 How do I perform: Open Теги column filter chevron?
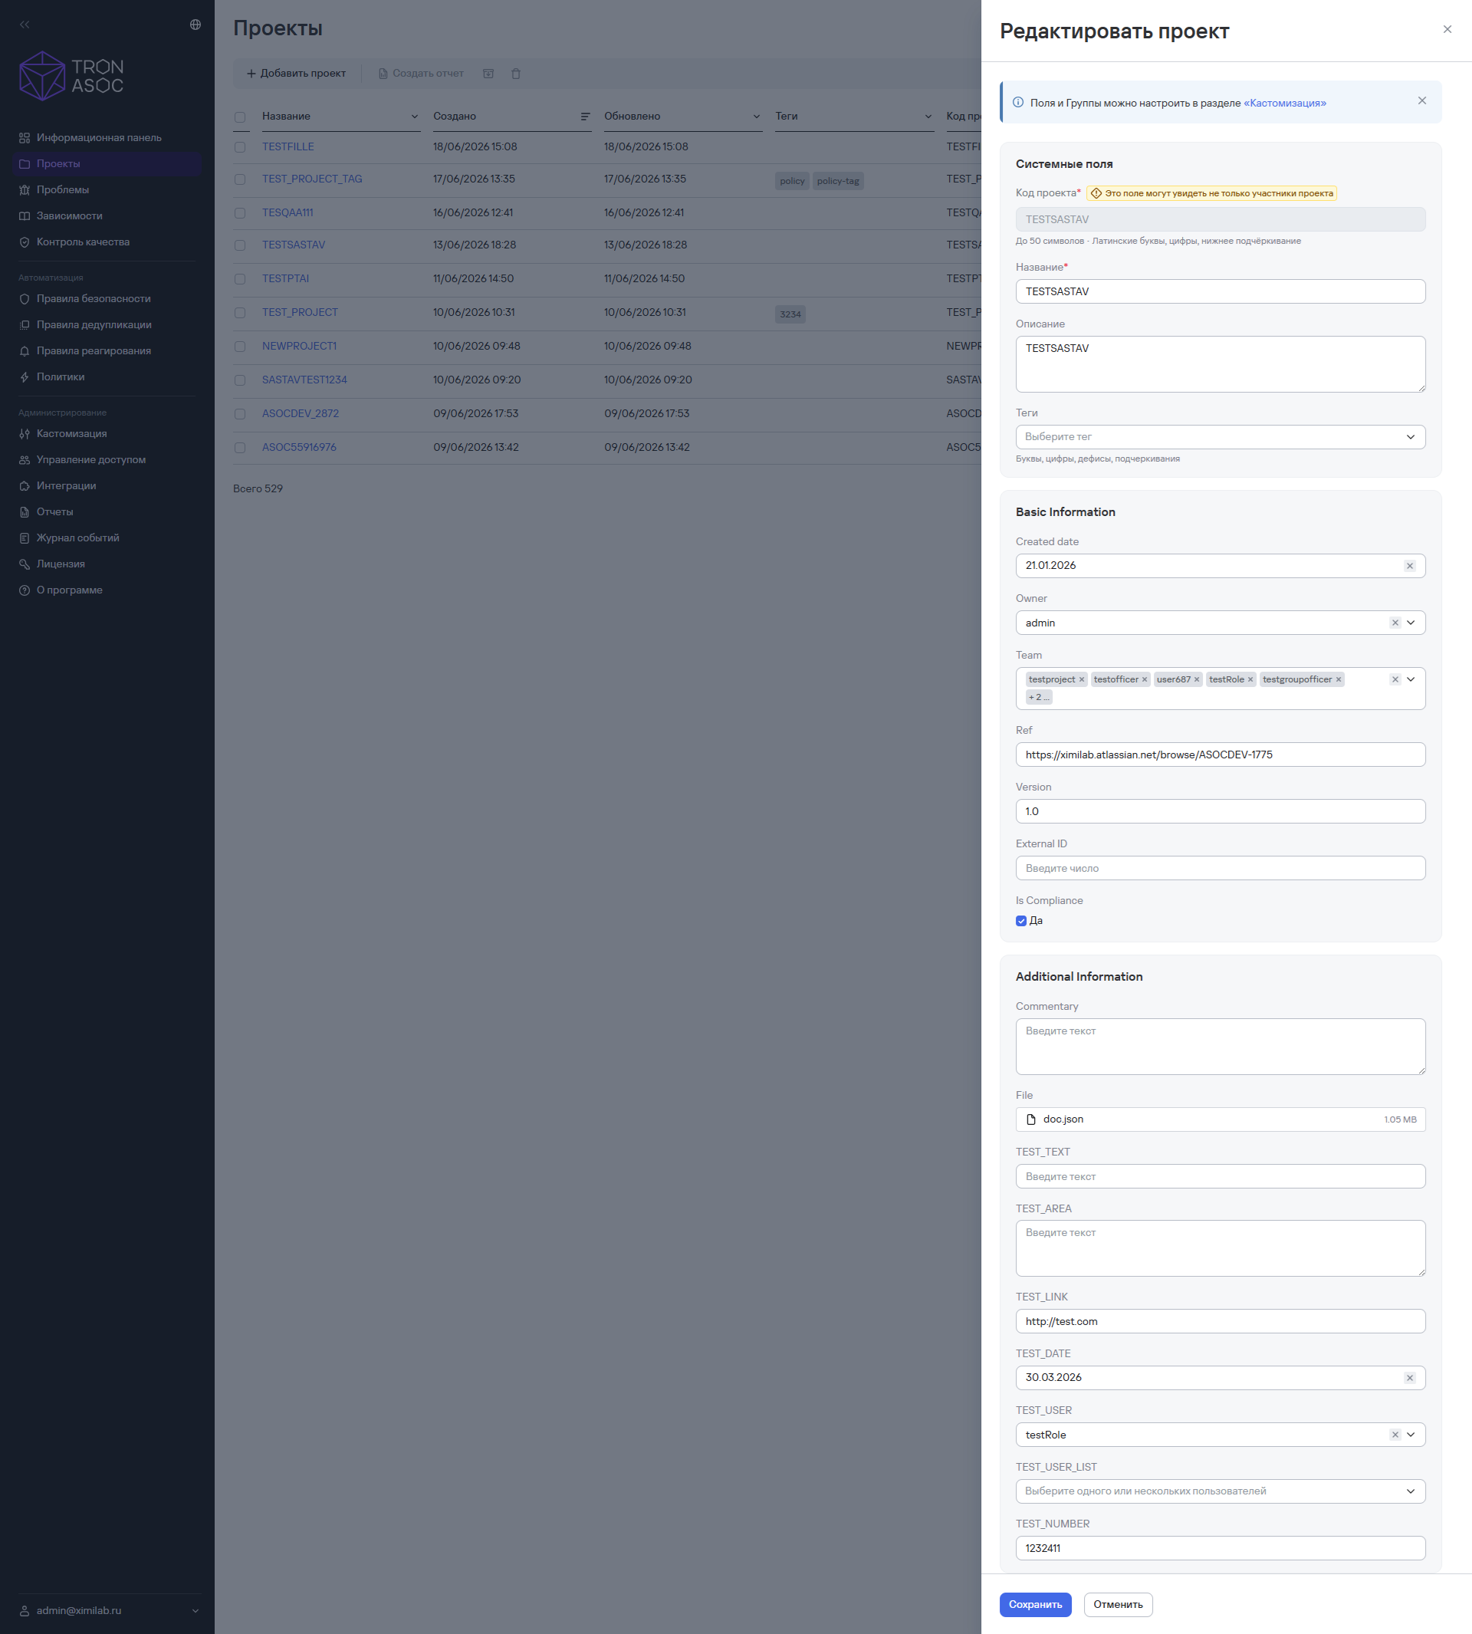[928, 117]
